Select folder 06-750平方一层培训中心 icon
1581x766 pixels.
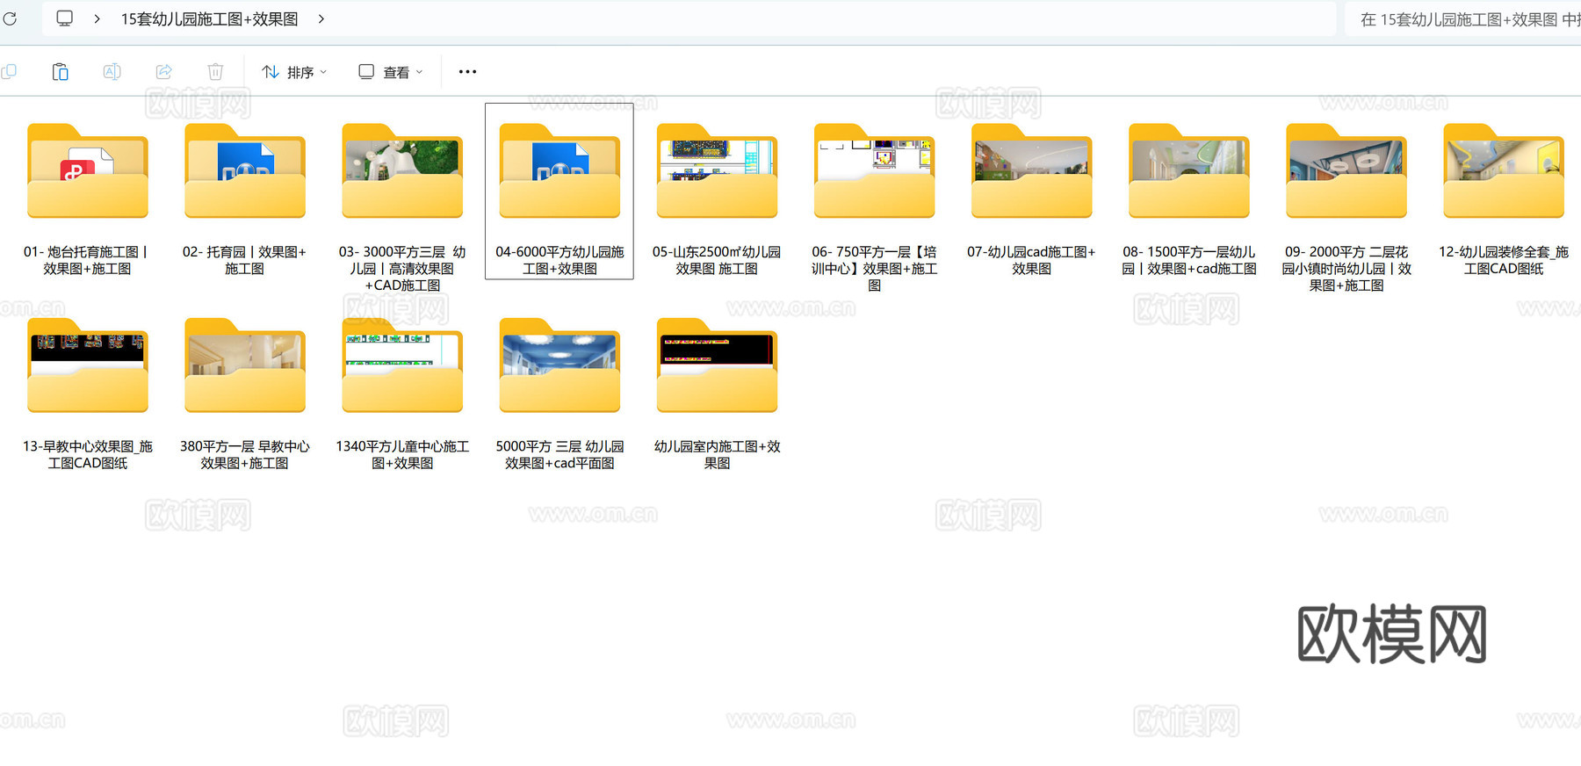(874, 171)
